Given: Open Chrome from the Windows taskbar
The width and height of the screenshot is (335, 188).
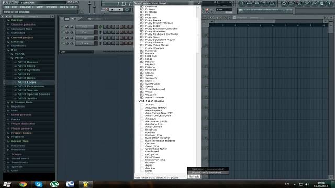Looking at the screenshot, I should click(23, 184).
